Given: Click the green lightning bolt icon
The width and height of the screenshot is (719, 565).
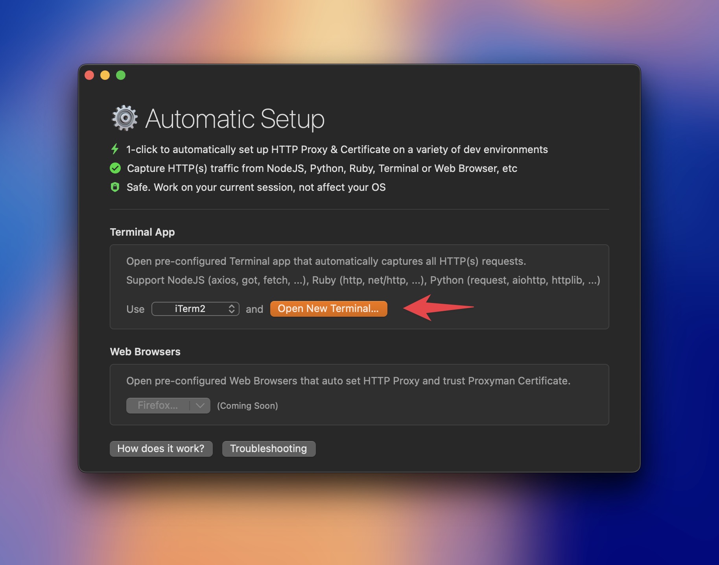Looking at the screenshot, I should (x=115, y=149).
